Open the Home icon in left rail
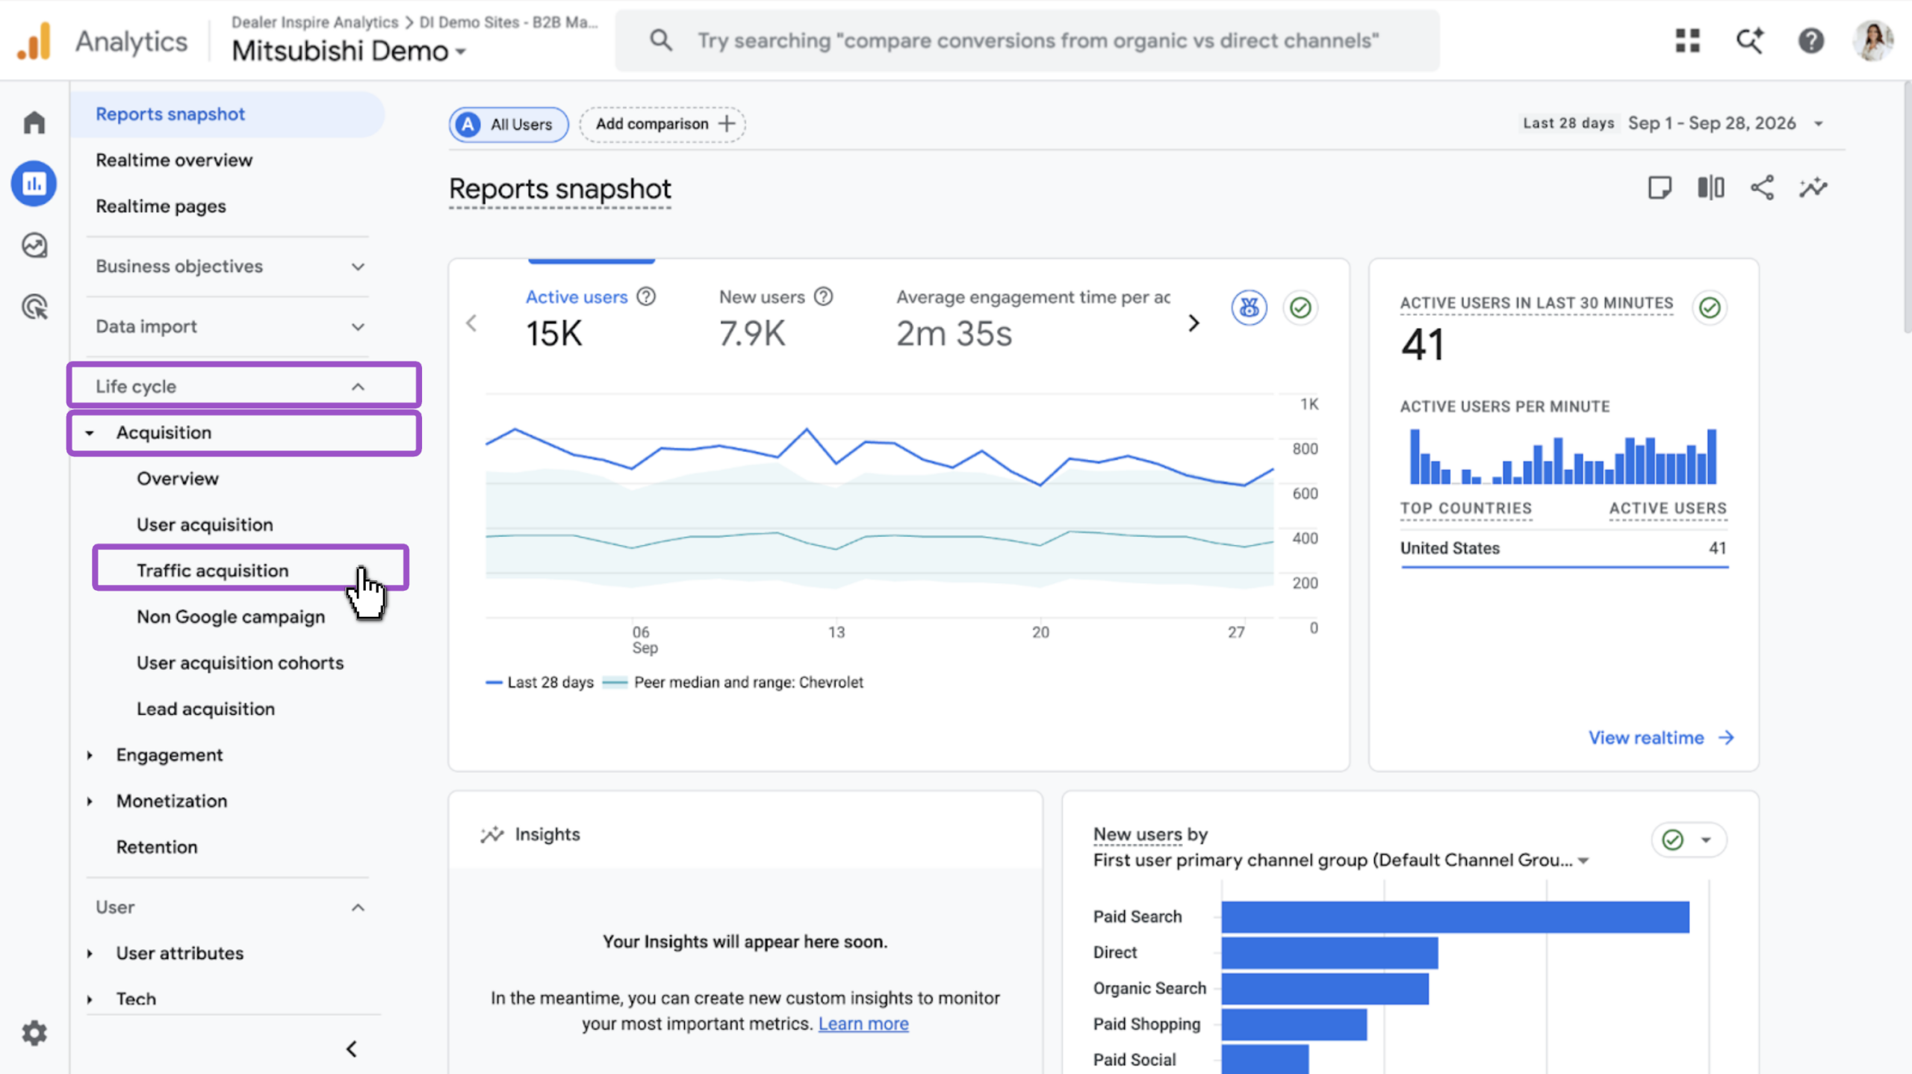This screenshot has width=1912, height=1074. [x=34, y=122]
